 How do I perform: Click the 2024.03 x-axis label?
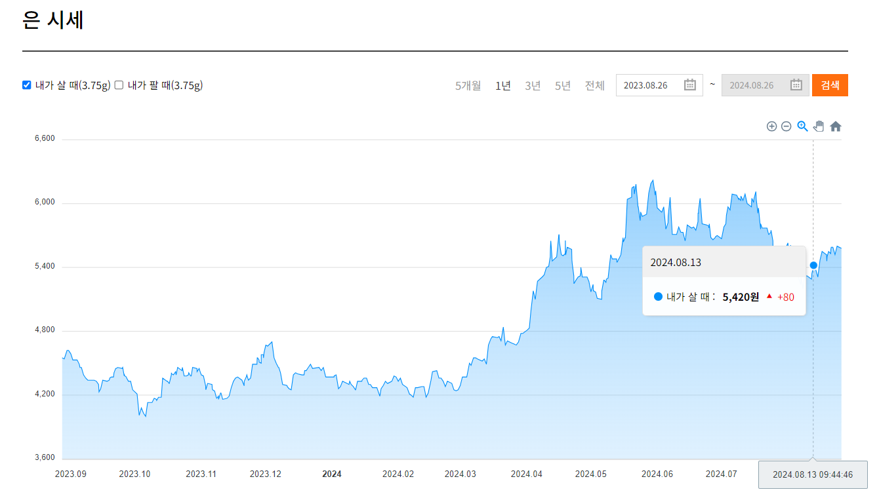coord(460,474)
